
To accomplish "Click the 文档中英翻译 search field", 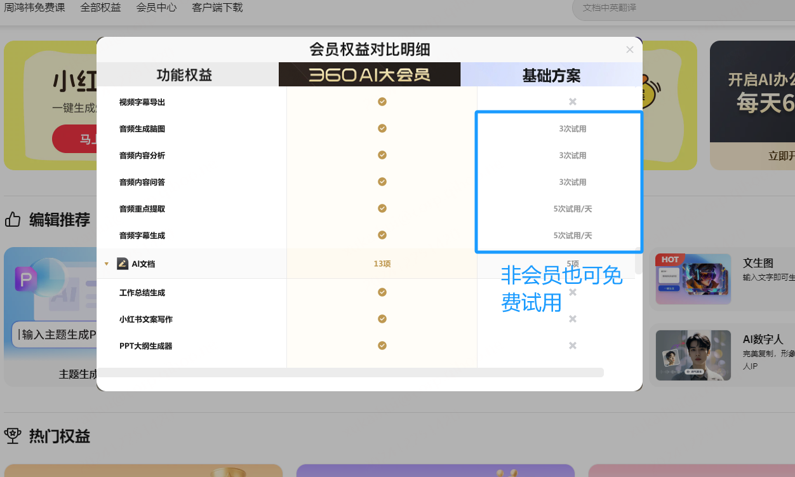I will pos(683,8).
